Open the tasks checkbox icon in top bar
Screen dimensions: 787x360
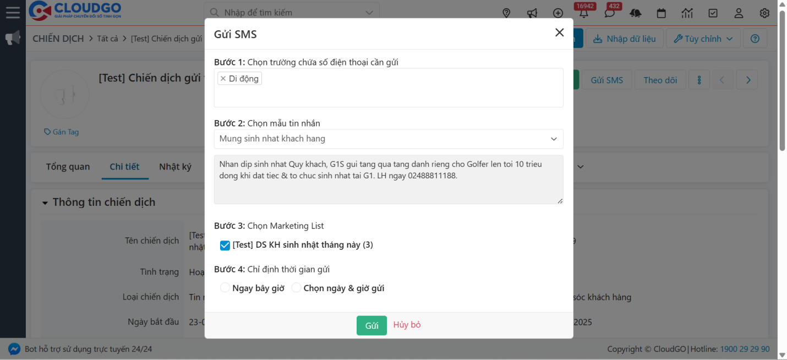(x=713, y=12)
